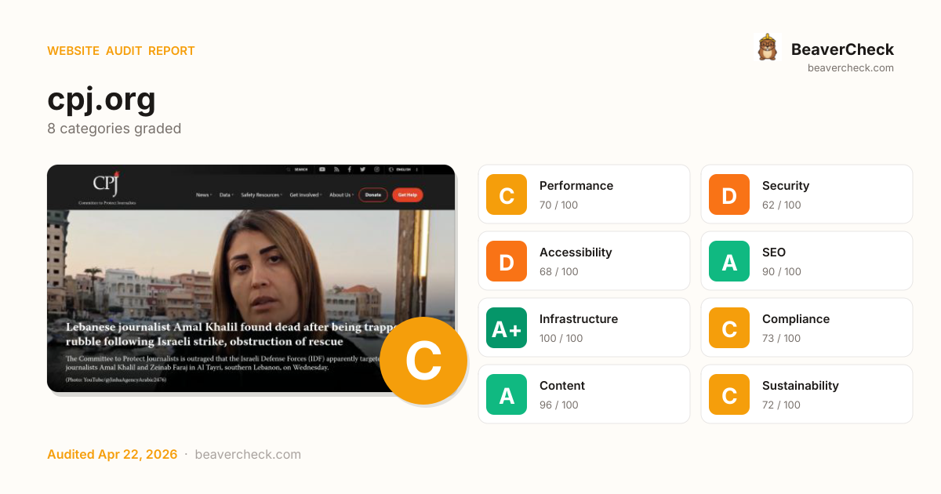Viewport: 941px width, 494px height.
Task: Click the Accessibility grade D badge
Action: pos(507,261)
